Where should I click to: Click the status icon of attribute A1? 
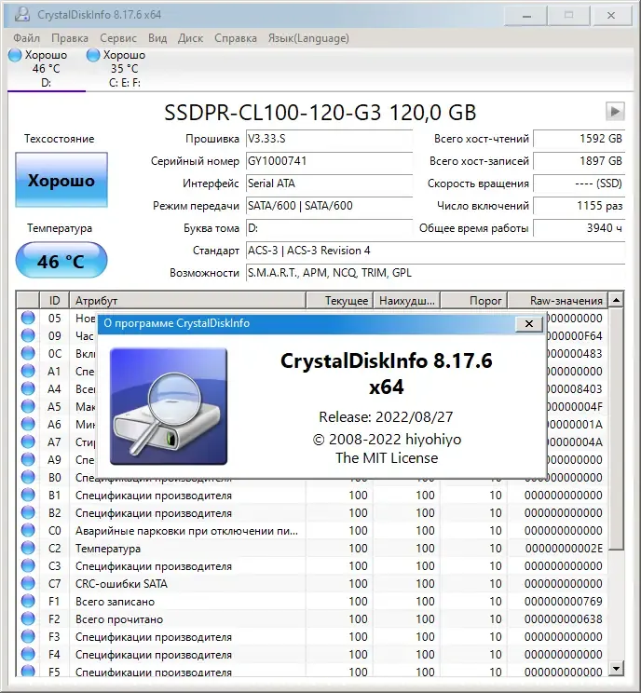[x=28, y=371]
